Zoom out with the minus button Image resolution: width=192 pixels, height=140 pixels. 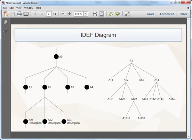(x=63, y=14)
